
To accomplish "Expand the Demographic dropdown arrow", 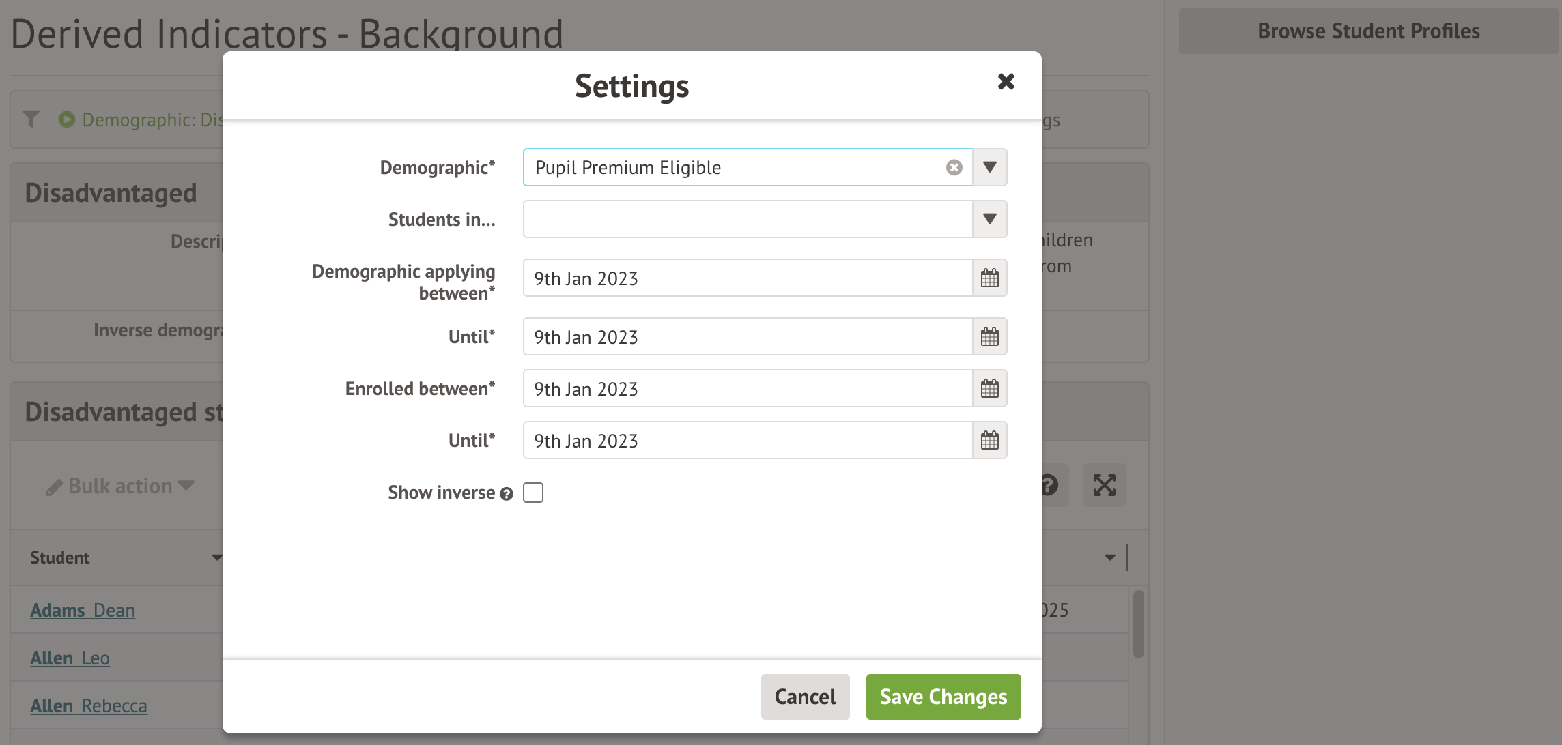I will [x=989, y=168].
